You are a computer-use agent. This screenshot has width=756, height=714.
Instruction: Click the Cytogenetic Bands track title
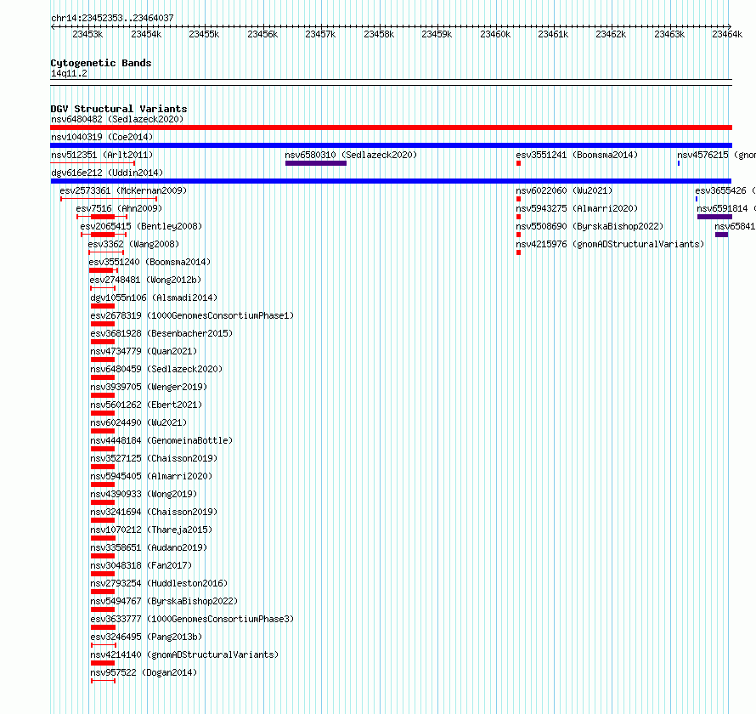(101, 63)
